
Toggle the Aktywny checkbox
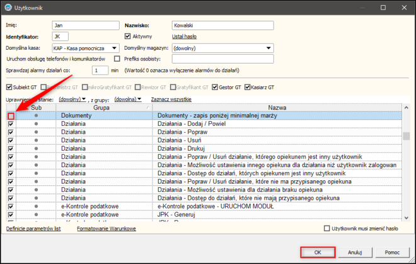point(128,36)
